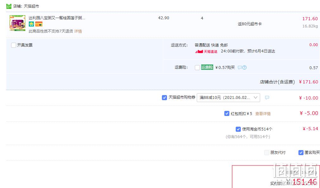
Task: Click the 运费险 label before the checkbox
Action: click(x=181, y=67)
